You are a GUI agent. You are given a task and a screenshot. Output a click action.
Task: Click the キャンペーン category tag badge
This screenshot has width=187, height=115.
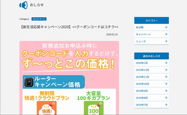click(39, 19)
